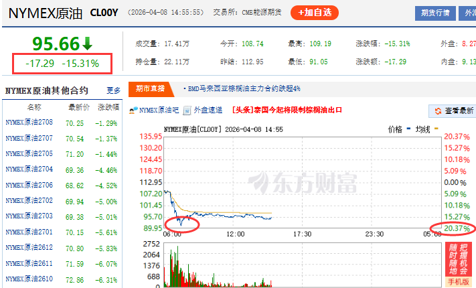This screenshot has height=288, width=476.
Task: Click the 12:00 time label on chart
Action: coord(235,234)
